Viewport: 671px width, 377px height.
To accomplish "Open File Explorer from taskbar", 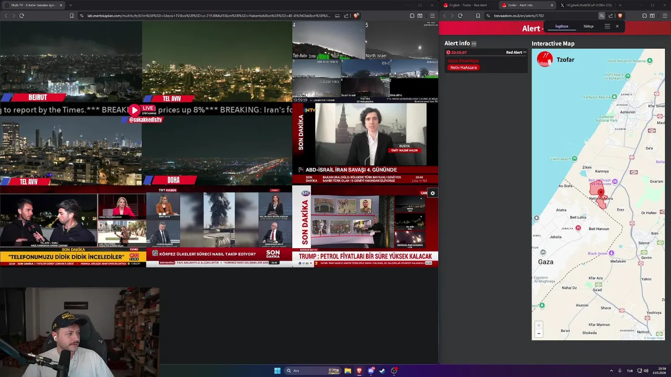I will coord(348,371).
